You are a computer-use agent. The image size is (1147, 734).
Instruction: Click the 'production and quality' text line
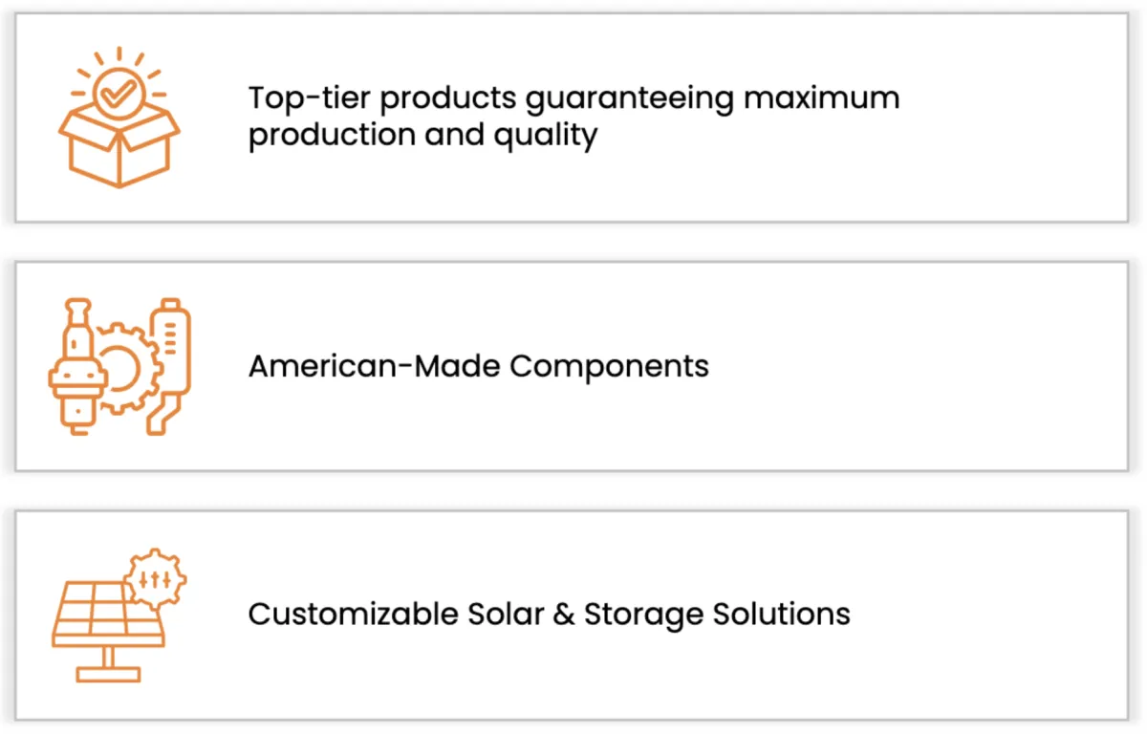click(422, 136)
